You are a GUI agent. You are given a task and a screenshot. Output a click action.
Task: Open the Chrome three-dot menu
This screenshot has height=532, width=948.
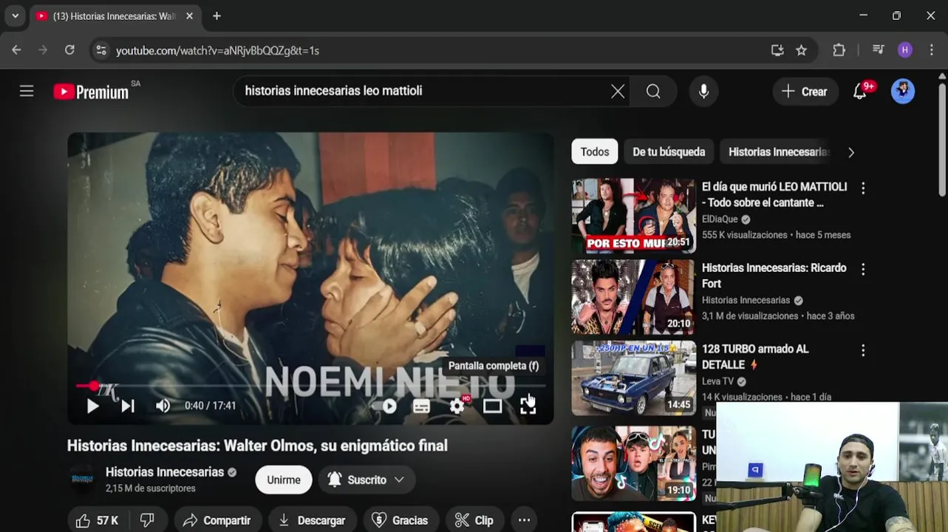click(x=932, y=50)
